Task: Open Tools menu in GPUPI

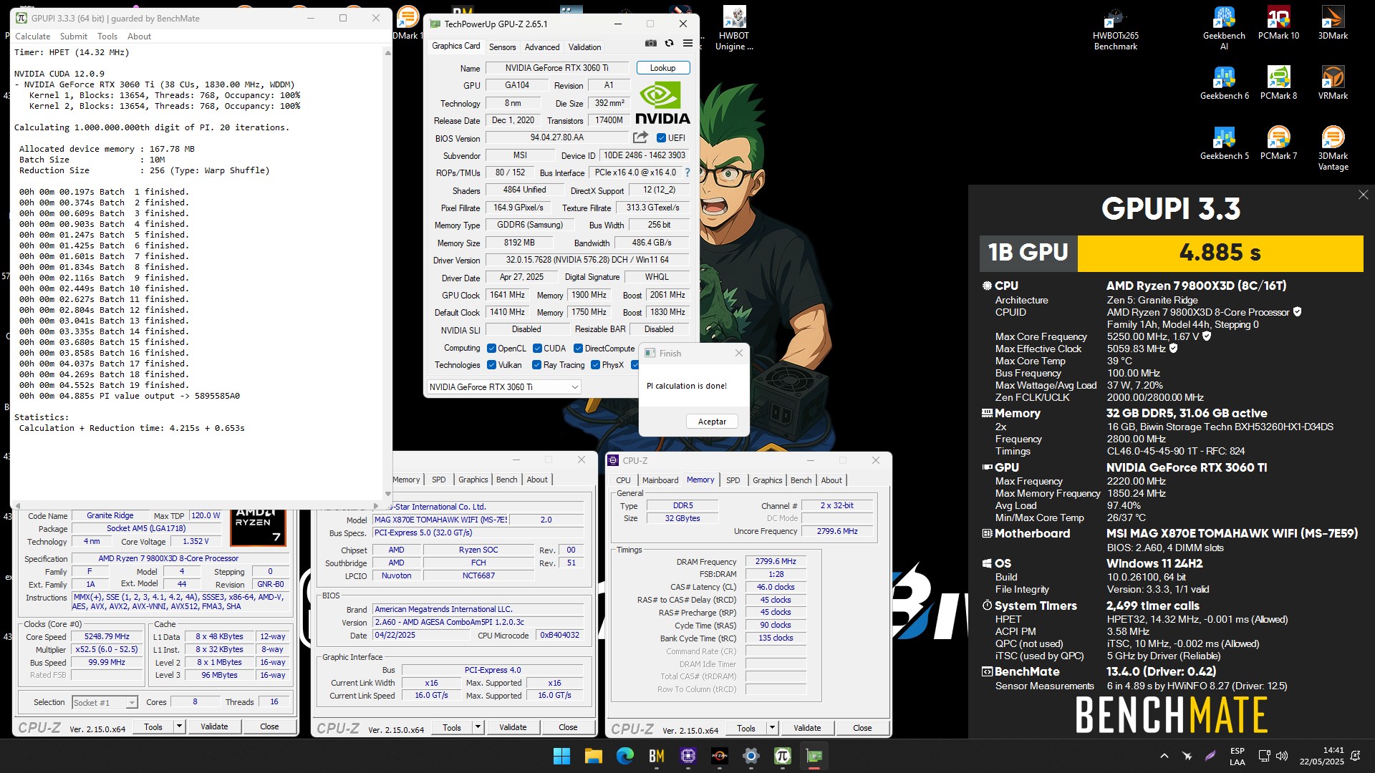Action: (107, 37)
